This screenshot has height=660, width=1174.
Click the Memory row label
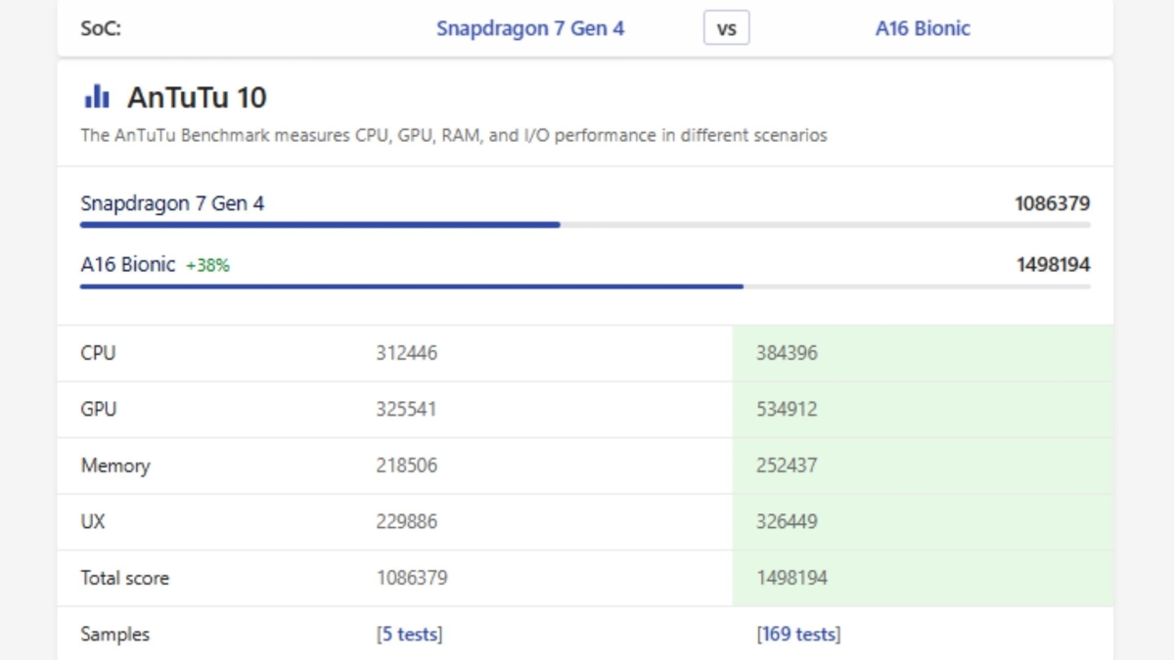(x=114, y=465)
